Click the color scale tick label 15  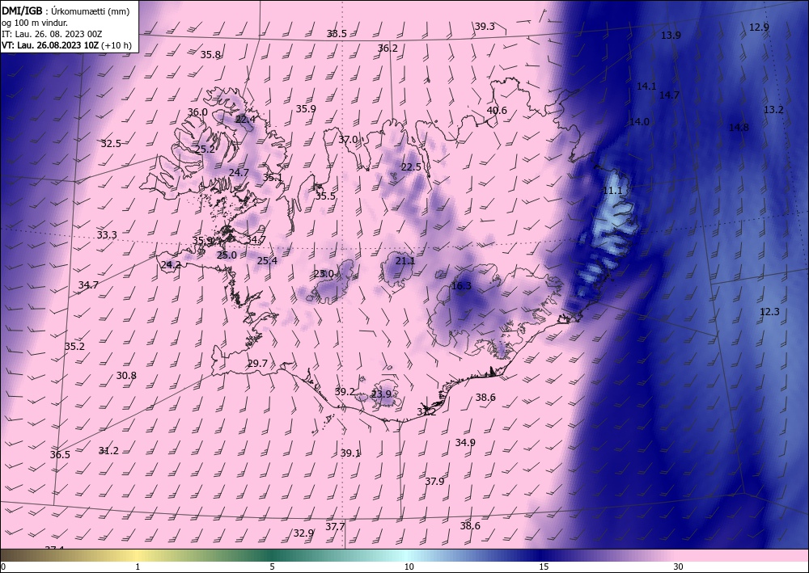point(544,567)
